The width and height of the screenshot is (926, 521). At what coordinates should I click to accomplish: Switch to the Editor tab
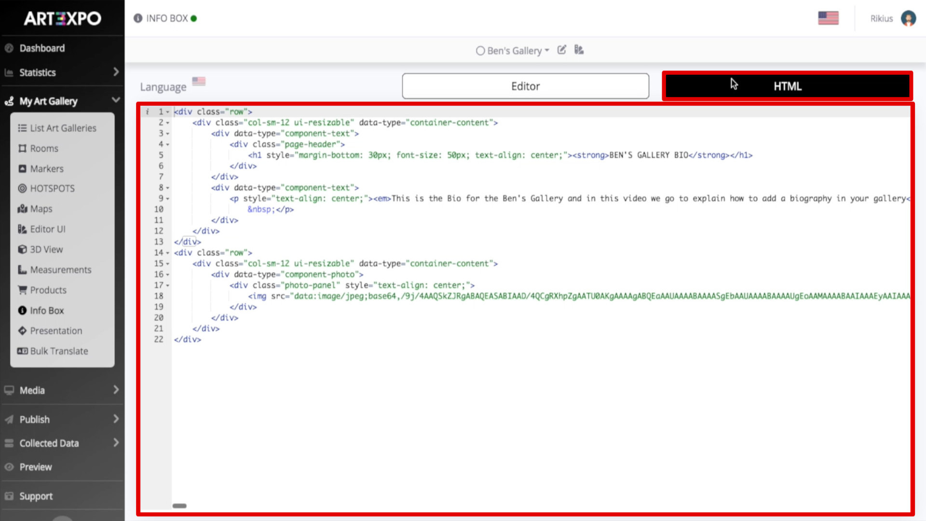tap(525, 86)
